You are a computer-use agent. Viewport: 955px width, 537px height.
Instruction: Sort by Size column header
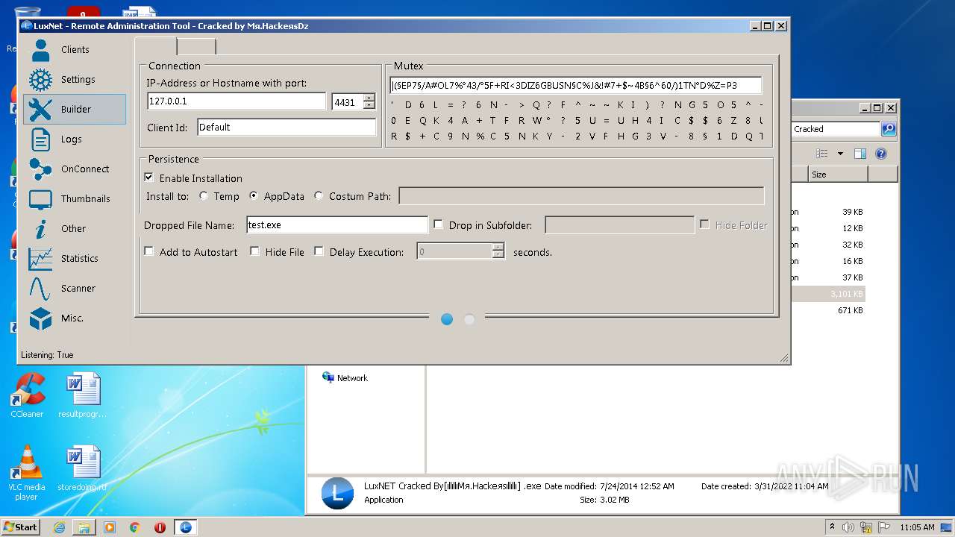838,175
